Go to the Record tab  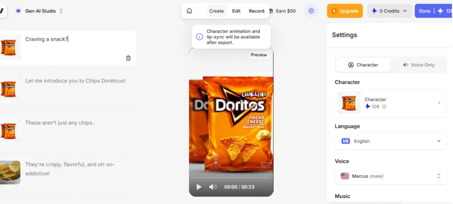tap(257, 11)
